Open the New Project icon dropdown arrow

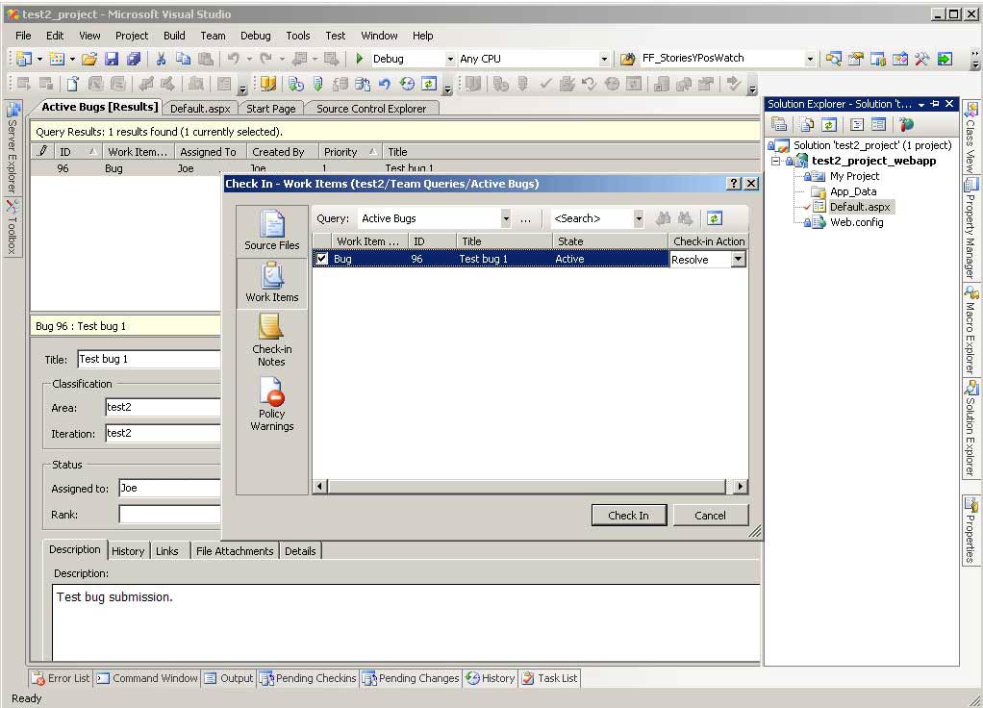pyautogui.click(x=39, y=59)
